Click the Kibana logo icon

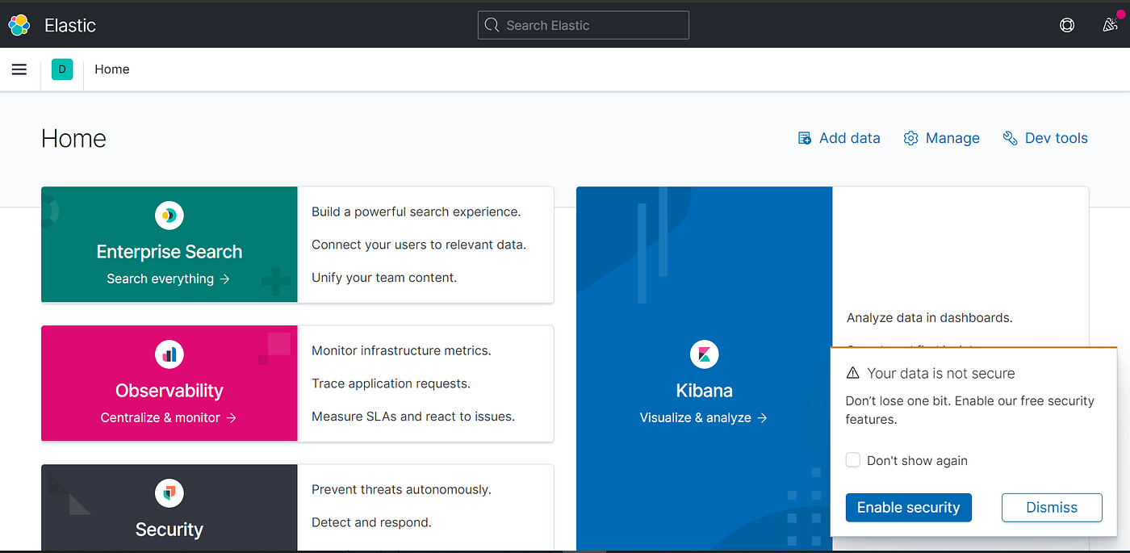705,354
